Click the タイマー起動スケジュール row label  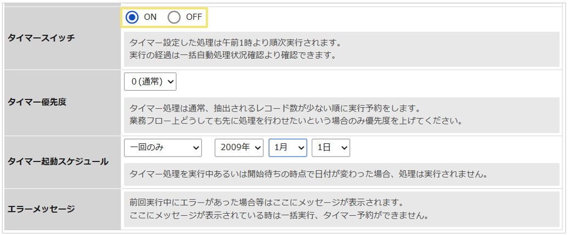(x=58, y=162)
